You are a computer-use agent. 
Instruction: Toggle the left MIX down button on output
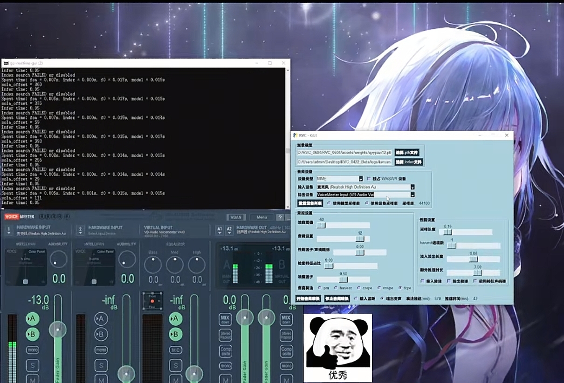pyautogui.click(x=226, y=319)
